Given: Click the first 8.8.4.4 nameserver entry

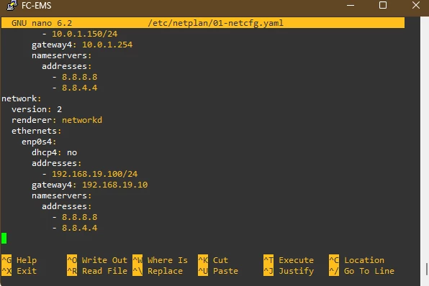Looking at the screenshot, I should 80,88.
